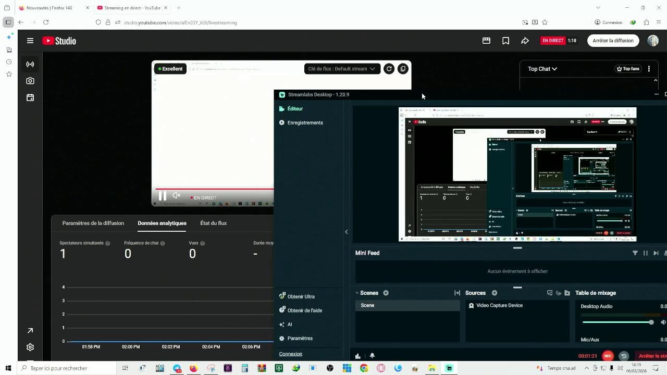This screenshot has height=375, width=667.
Task: Open Éditeur in Streamlabs sidebar
Action: pyautogui.click(x=291, y=109)
